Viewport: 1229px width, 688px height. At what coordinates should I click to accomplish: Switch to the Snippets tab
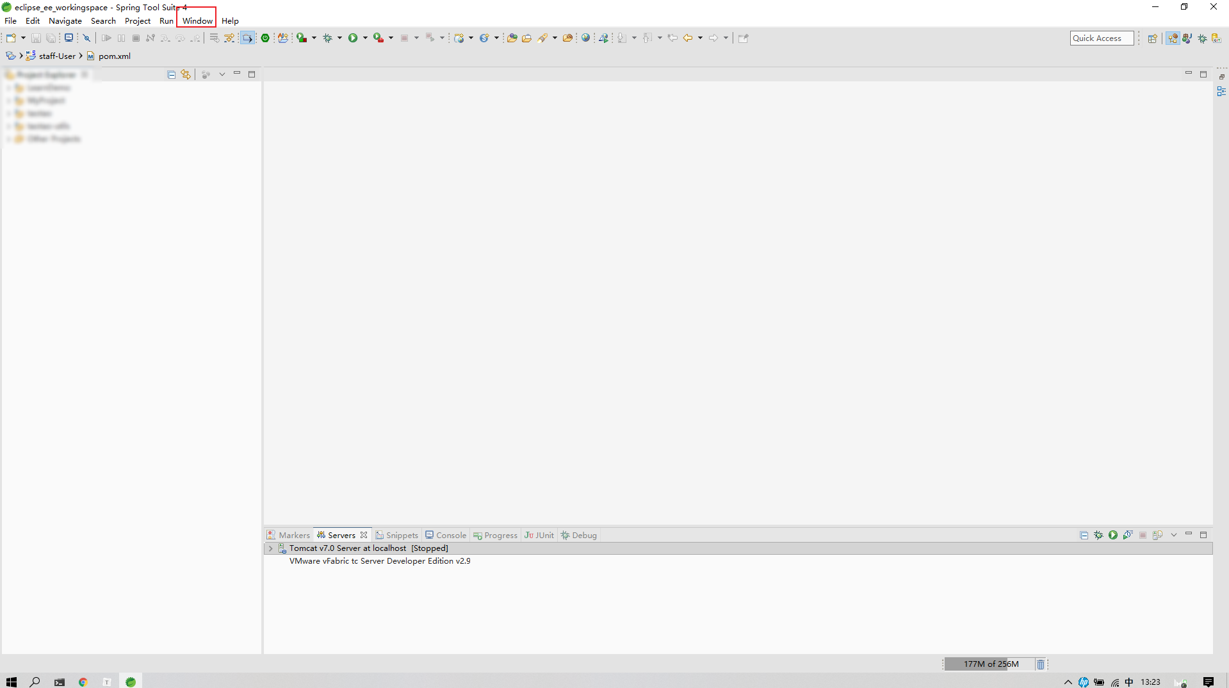(x=396, y=535)
